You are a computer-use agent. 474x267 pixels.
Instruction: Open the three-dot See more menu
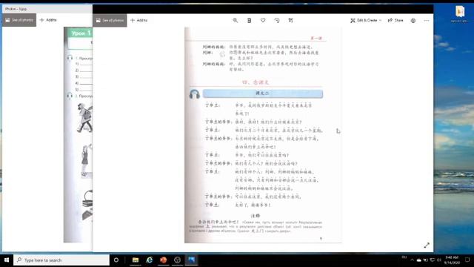(x=427, y=20)
